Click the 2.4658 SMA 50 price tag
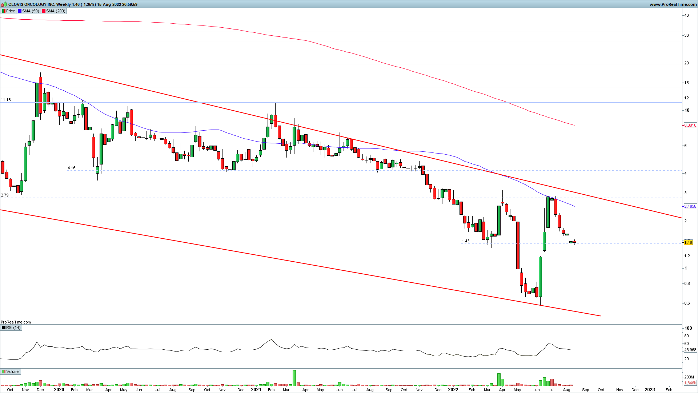 690,206
